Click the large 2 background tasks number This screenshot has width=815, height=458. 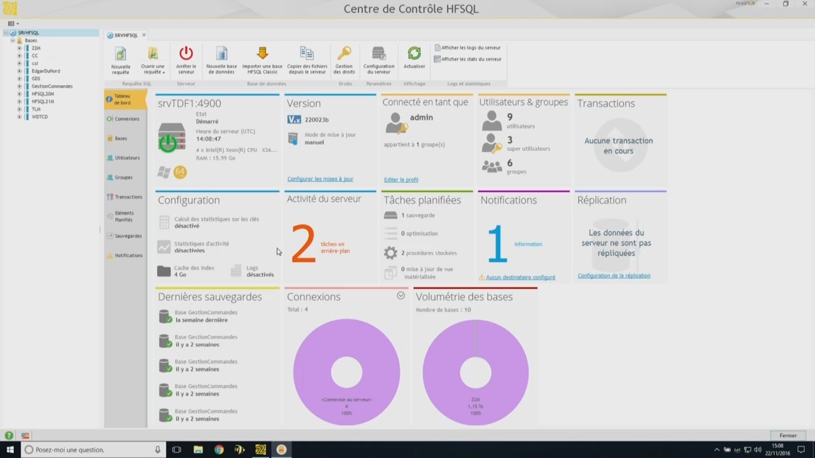pos(303,244)
